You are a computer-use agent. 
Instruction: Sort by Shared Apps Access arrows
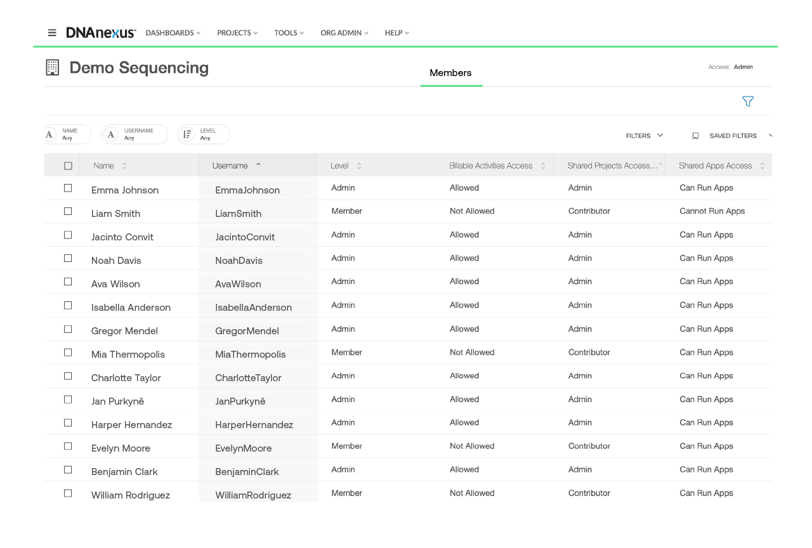click(763, 166)
